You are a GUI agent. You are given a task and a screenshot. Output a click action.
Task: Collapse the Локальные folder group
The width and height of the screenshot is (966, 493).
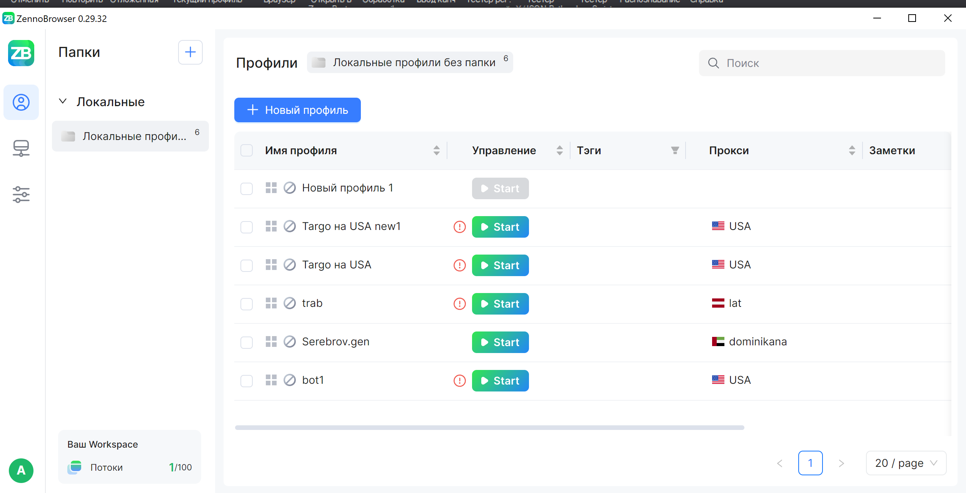click(x=63, y=102)
